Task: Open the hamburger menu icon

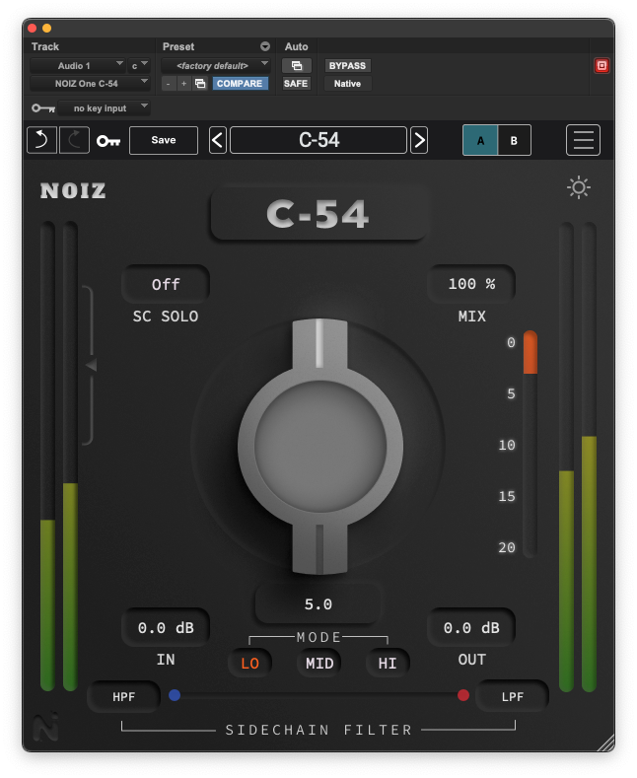Action: 583,140
